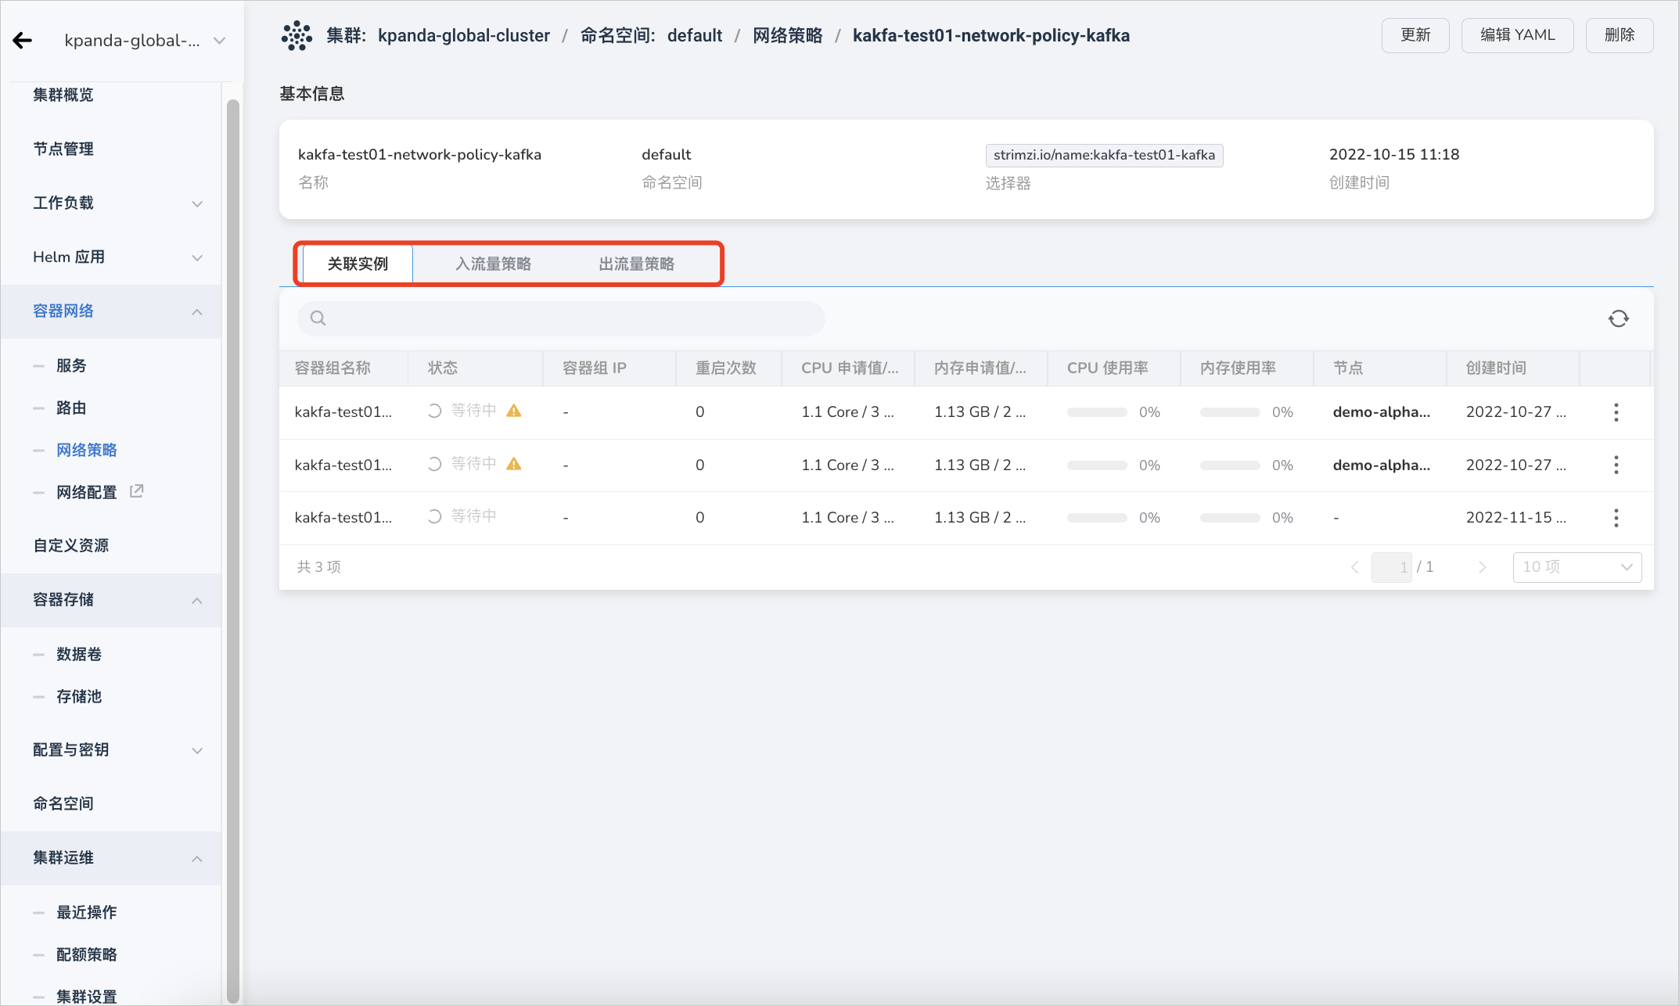Open 集群设置 under 集群运维
Image resolution: width=1679 pixels, height=1006 pixels.
(x=86, y=997)
